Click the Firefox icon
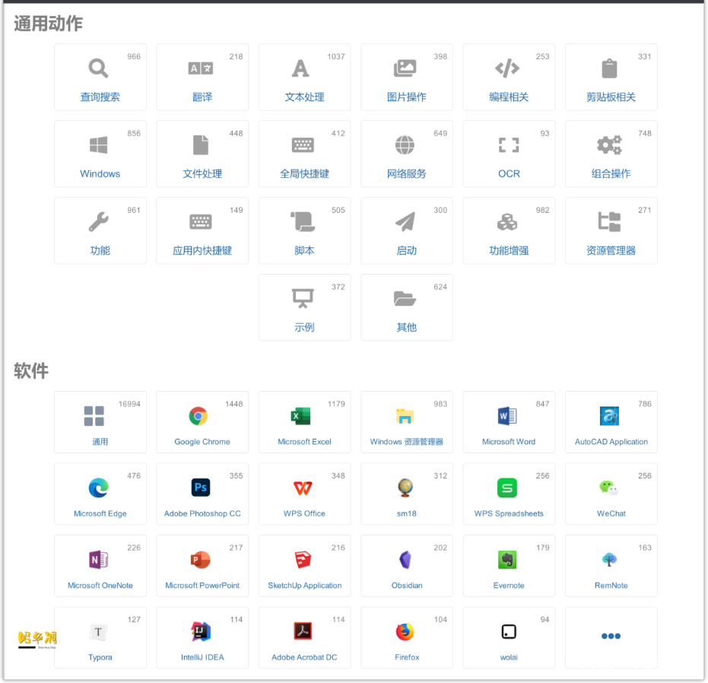Image resolution: width=708 pixels, height=683 pixels. (x=405, y=631)
